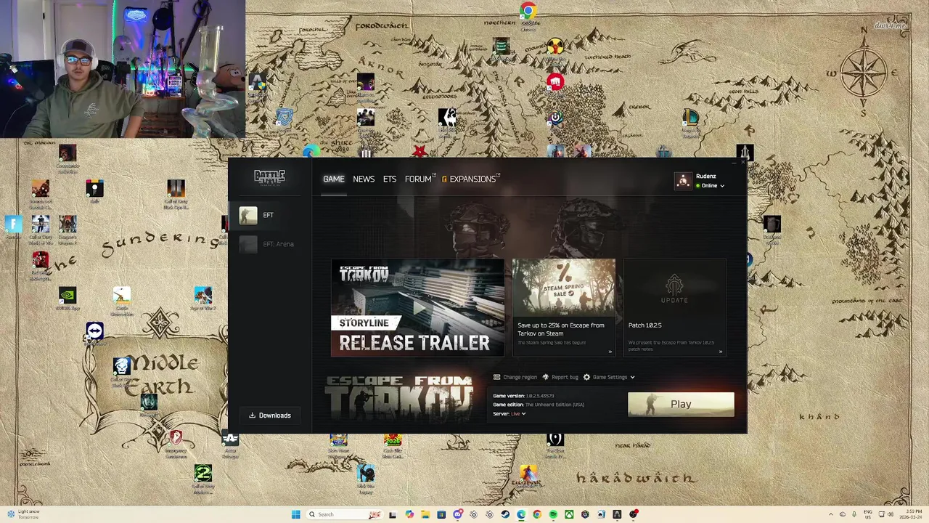Open the Fortnite desktop shortcut

[13, 227]
